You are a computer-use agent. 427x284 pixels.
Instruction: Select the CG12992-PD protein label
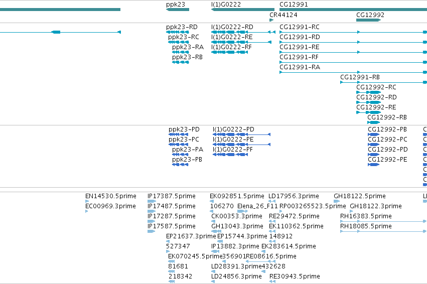(388, 150)
